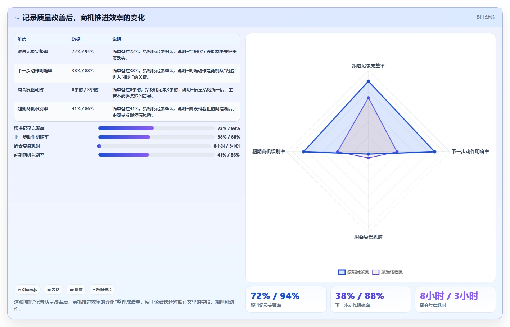Click the 下一步动作明确率 progress bar
510x327 pixels.
point(156,137)
